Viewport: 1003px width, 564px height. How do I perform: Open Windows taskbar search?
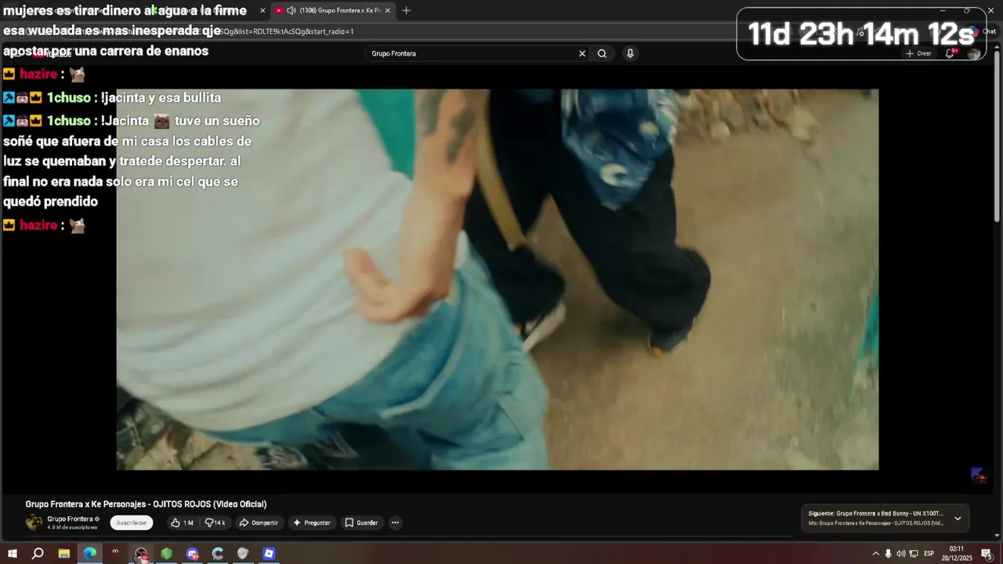tap(38, 554)
